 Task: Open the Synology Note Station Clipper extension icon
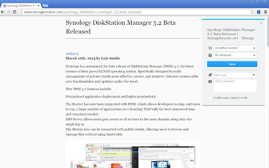pos(259,12)
